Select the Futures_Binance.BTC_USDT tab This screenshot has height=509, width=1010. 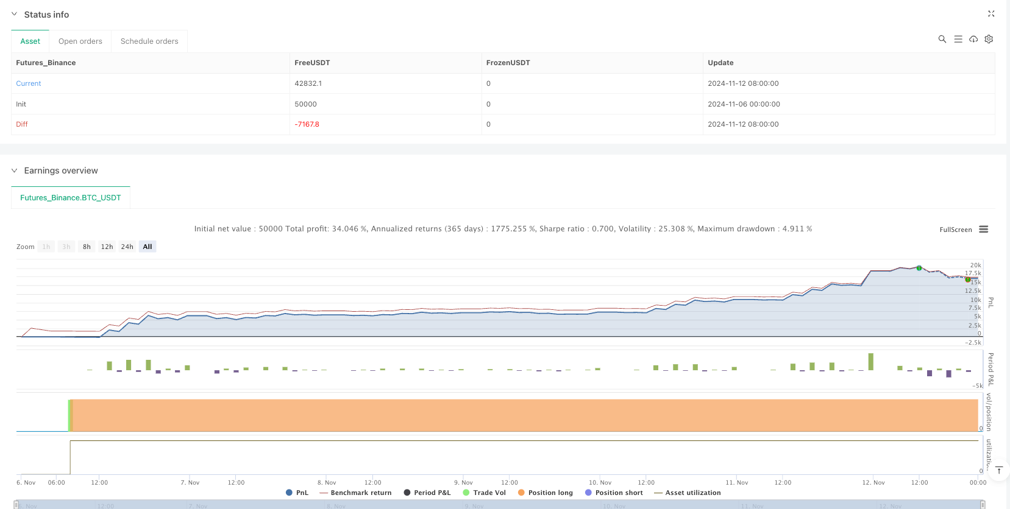coord(71,198)
